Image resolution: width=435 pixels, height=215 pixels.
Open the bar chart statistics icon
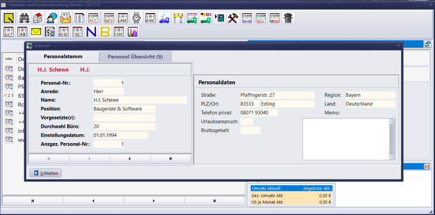pos(133,32)
